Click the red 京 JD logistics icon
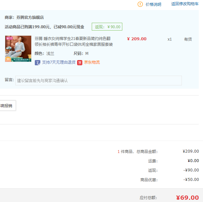Viewport: 203px width, 202px height. [80, 63]
